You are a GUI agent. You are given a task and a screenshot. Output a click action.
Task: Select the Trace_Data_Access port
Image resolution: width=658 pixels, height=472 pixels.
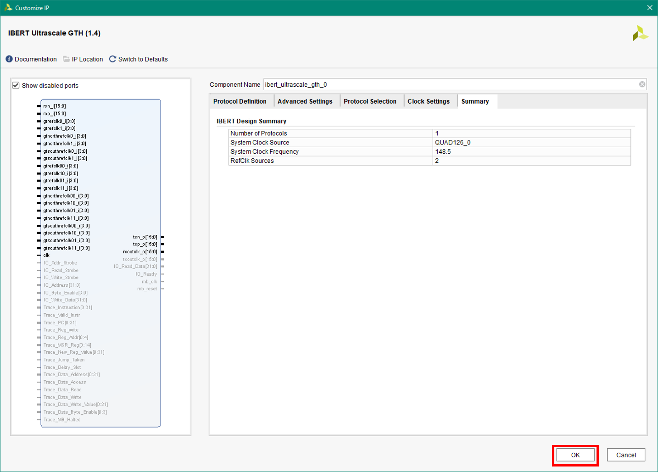coord(65,382)
